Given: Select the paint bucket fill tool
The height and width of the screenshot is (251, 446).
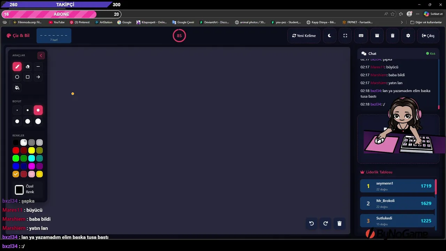Looking at the screenshot, I should pyautogui.click(x=17, y=88).
